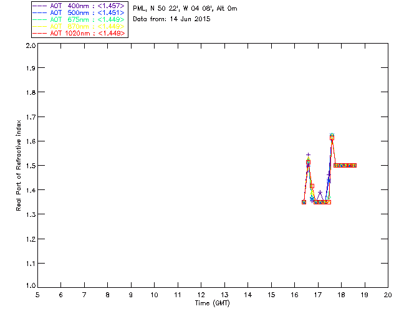Click the last data point at 1.5 plateau
This screenshot has height=319, width=399.
point(355,165)
